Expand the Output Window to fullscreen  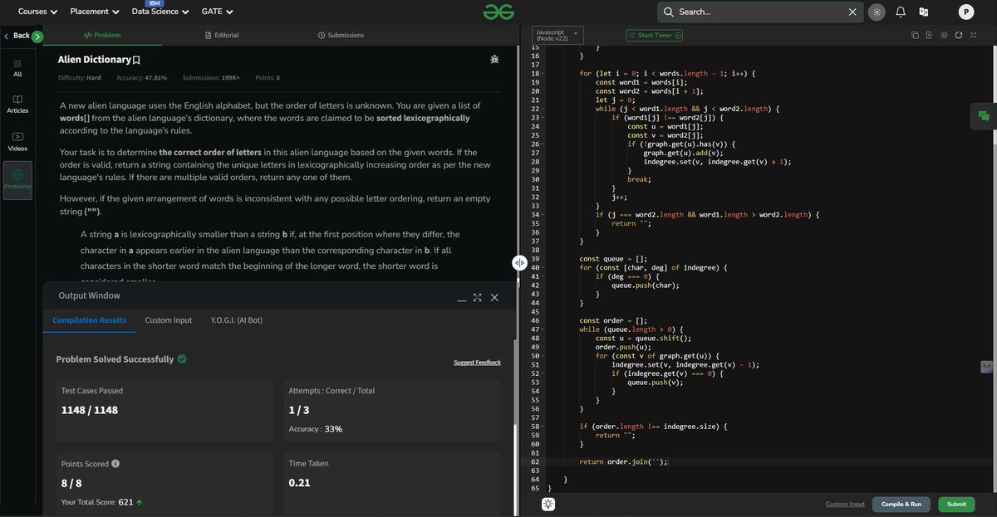[478, 297]
